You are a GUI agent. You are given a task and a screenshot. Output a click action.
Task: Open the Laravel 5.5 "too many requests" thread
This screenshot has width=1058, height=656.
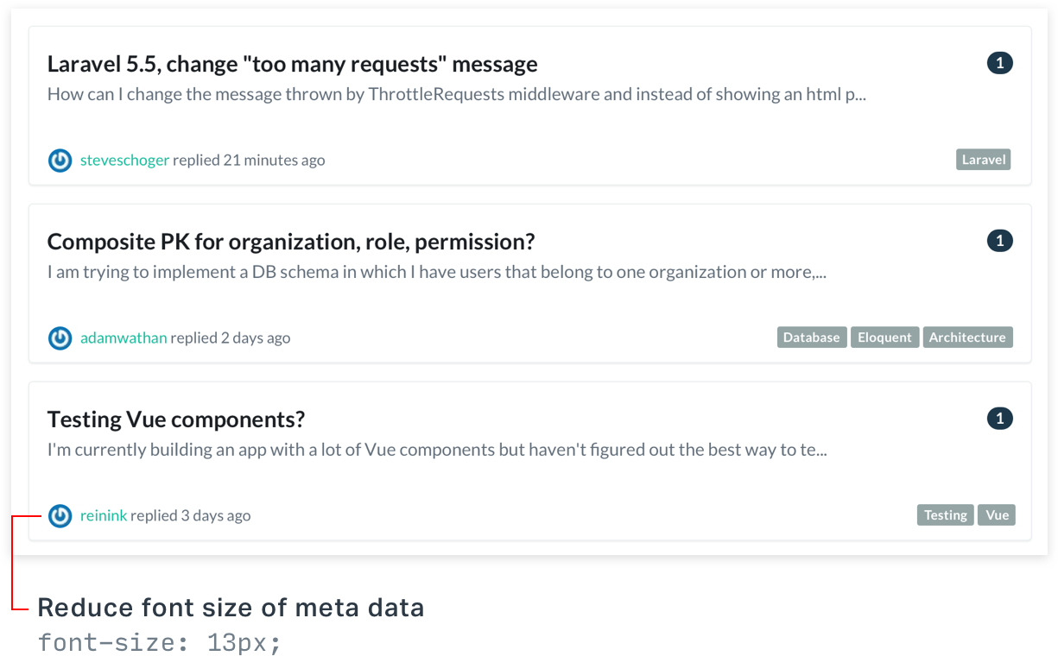[x=292, y=64]
